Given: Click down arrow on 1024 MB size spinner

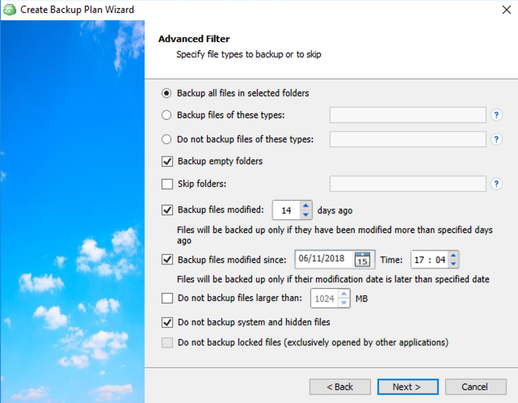Looking at the screenshot, I should click(344, 303).
